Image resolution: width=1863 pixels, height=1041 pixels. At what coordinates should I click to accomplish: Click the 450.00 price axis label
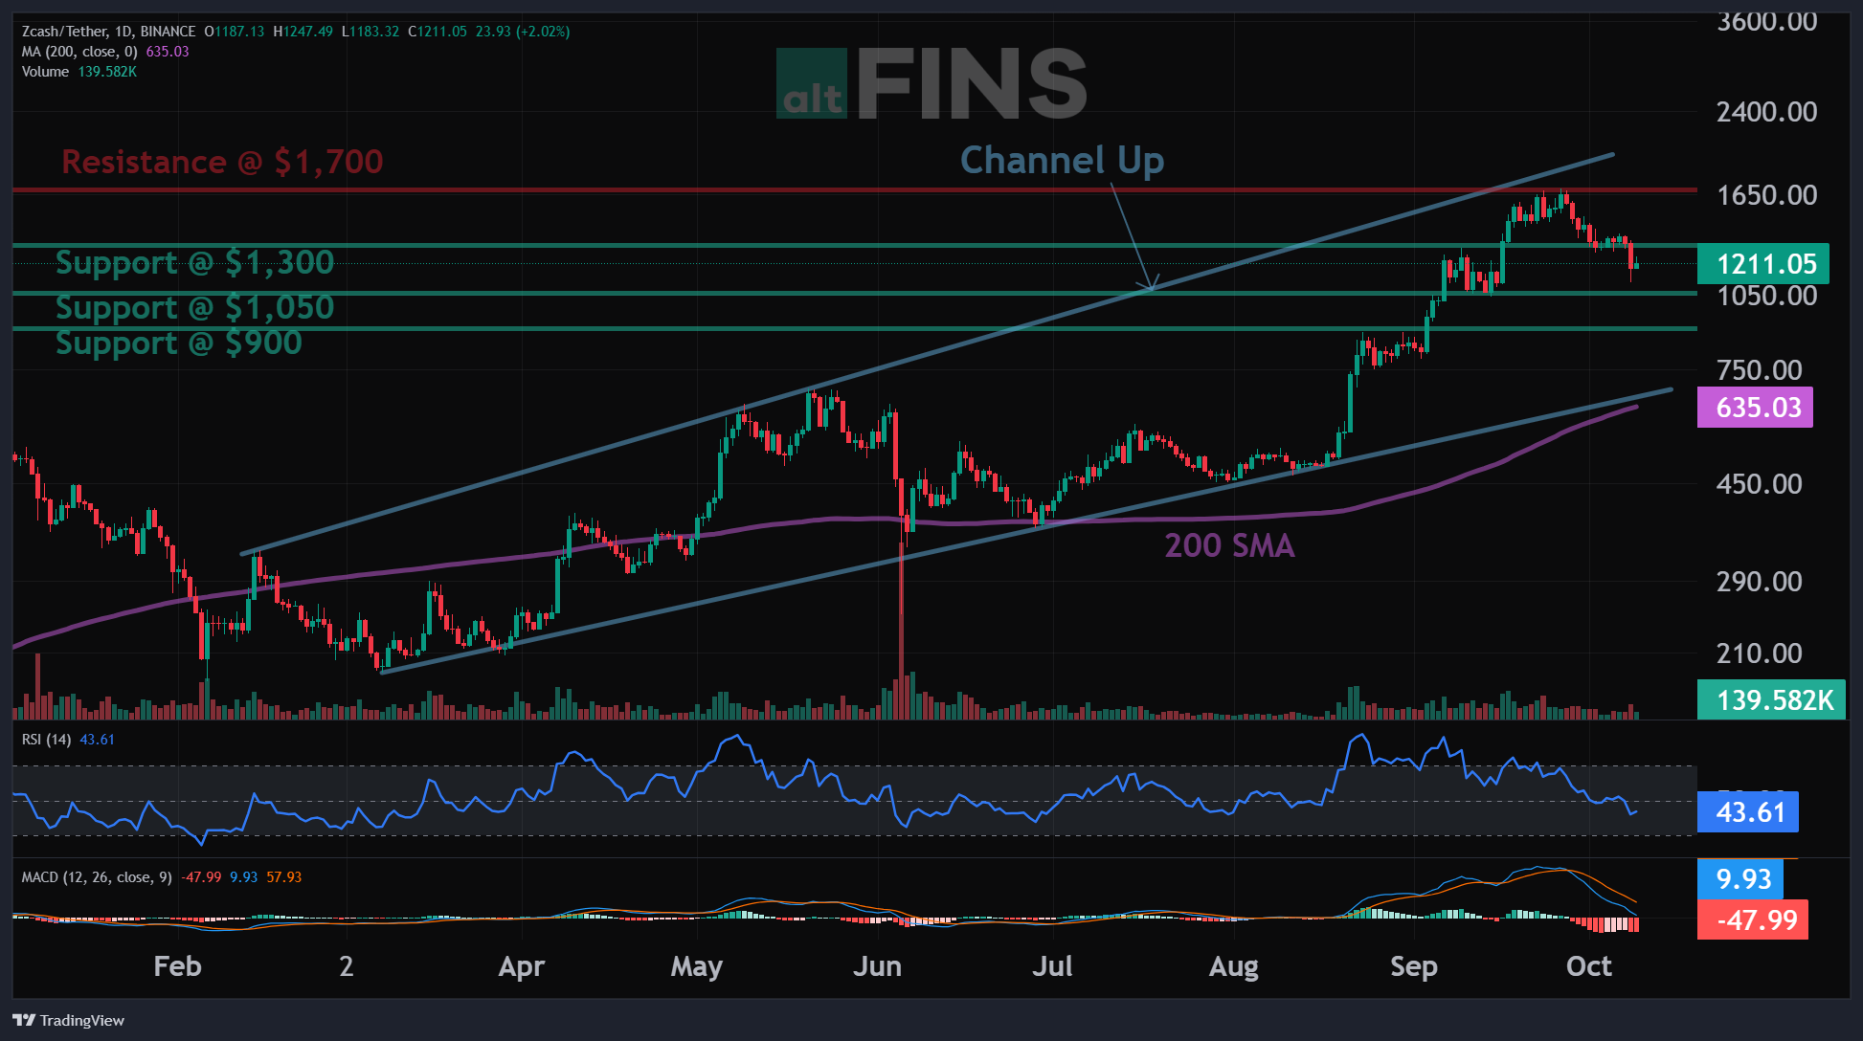(1760, 484)
